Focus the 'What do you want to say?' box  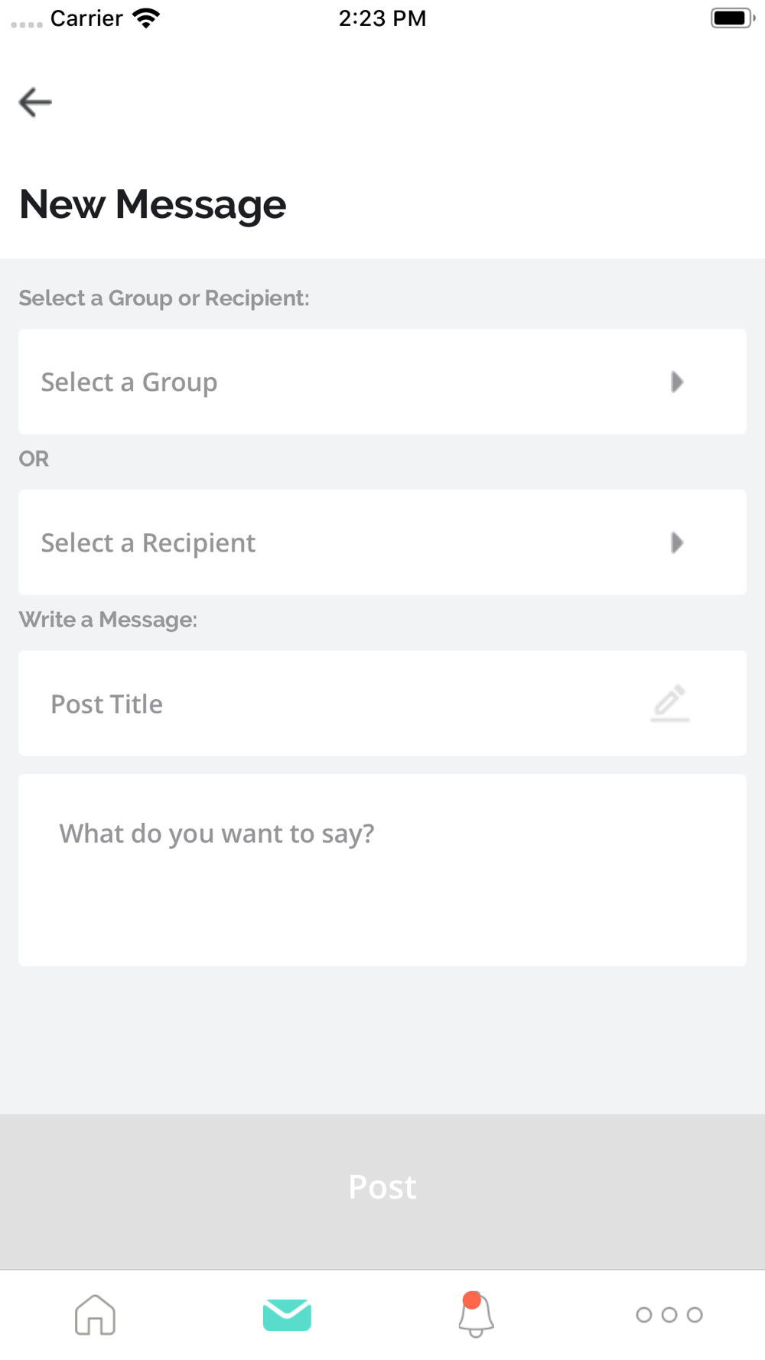pyautogui.click(x=382, y=870)
